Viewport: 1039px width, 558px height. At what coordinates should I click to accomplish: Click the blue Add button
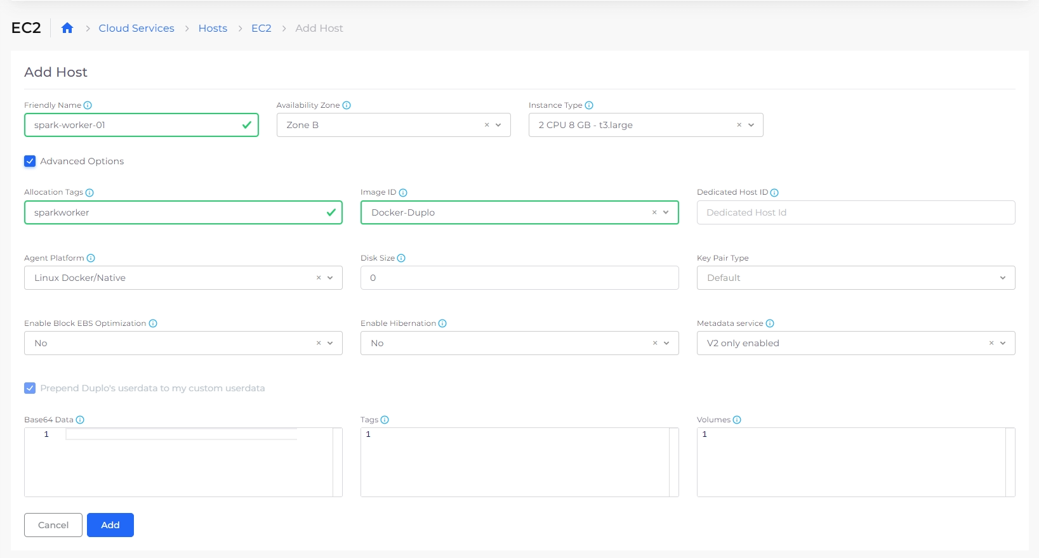(x=110, y=525)
